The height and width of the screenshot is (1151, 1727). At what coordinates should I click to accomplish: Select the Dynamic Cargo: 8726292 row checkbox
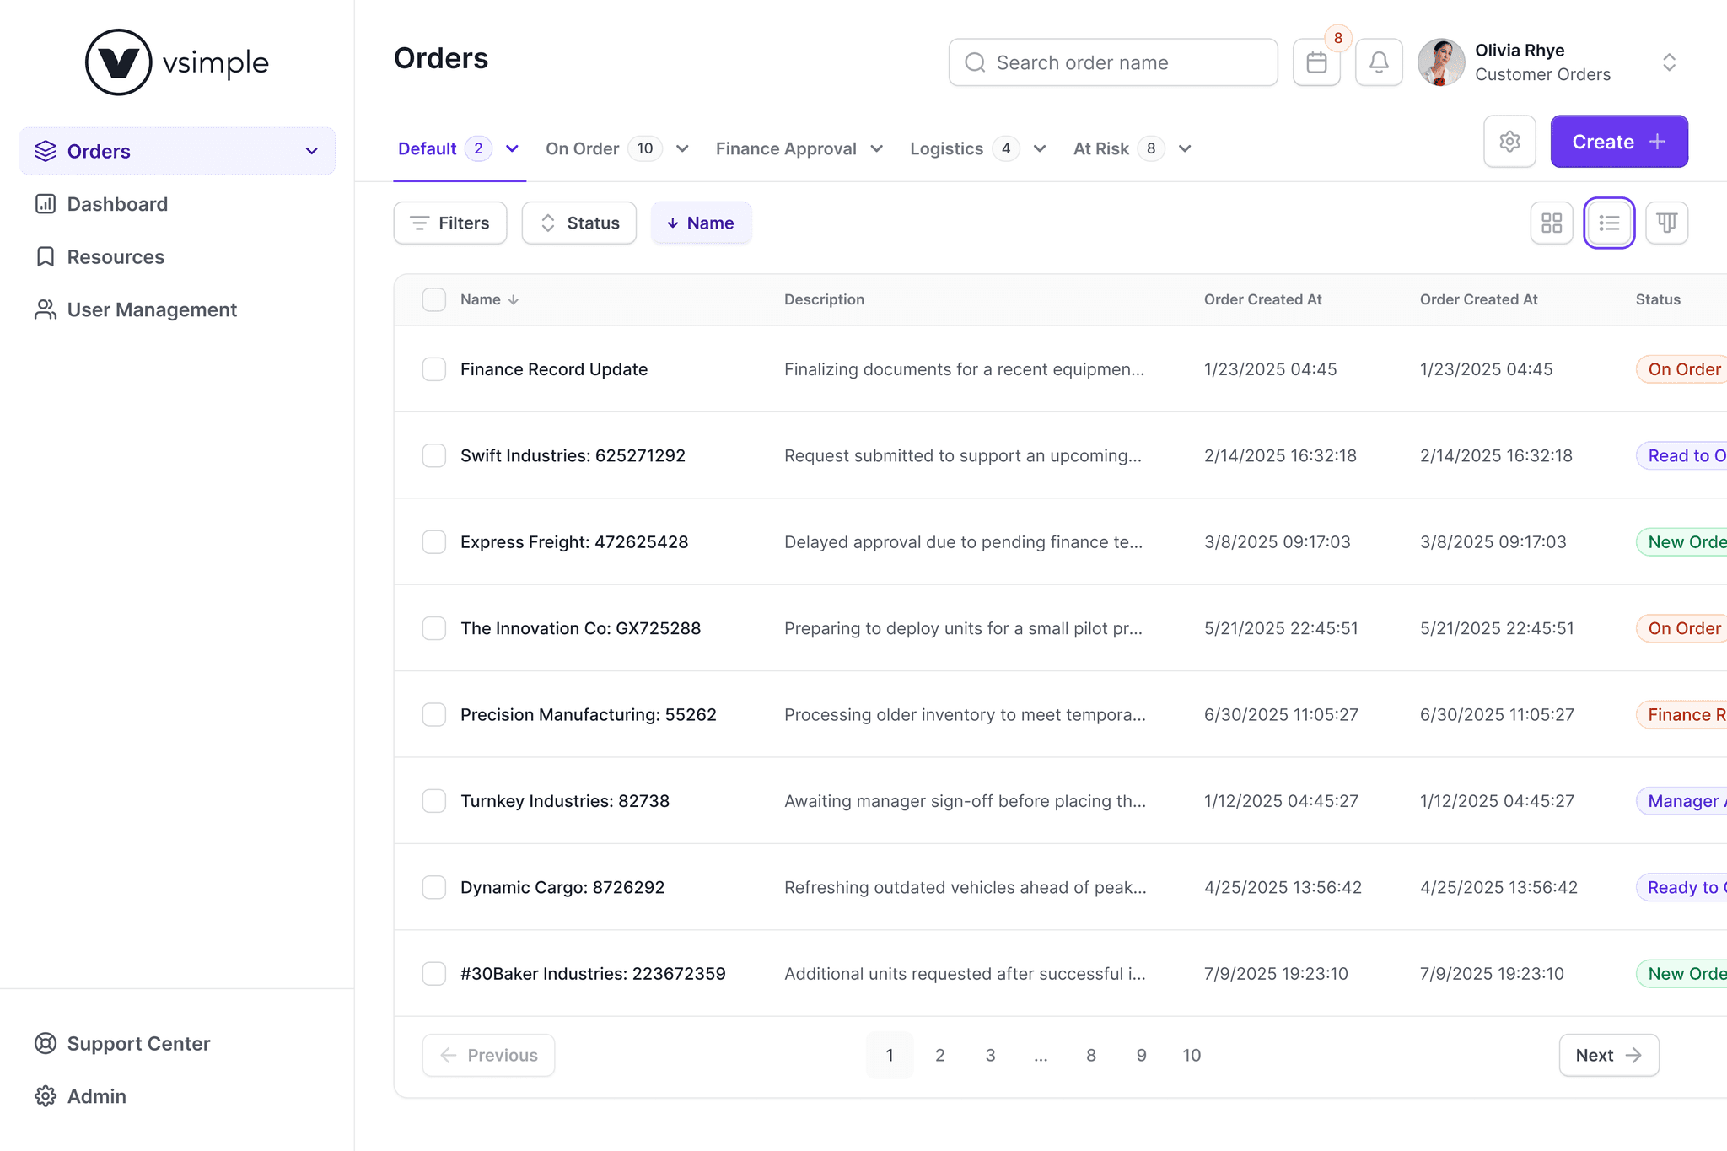(434, 887)
